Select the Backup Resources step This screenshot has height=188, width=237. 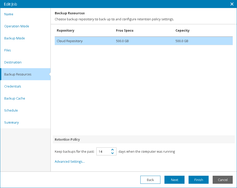pos(25,74)
